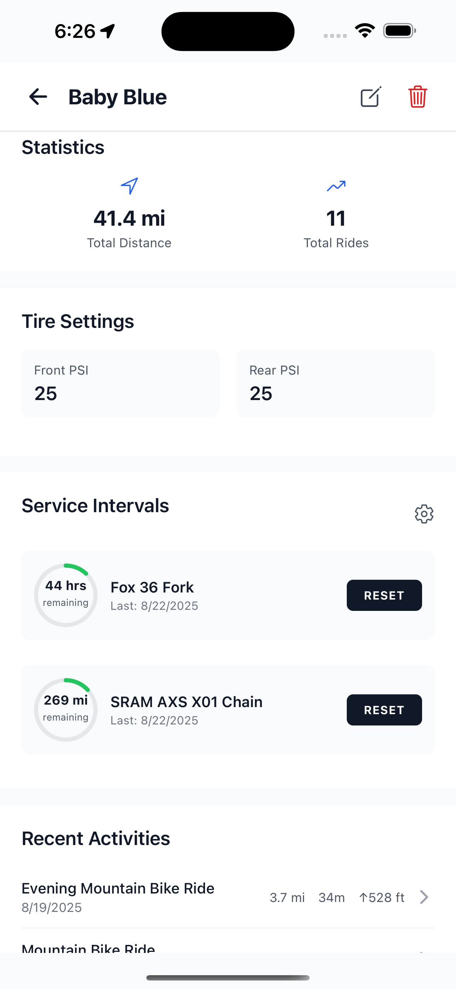Viewport: 456px width, 989px height.
Task: Tap the Total Rides trend icon
Action: pyautogui.click(x=336, y=186)
